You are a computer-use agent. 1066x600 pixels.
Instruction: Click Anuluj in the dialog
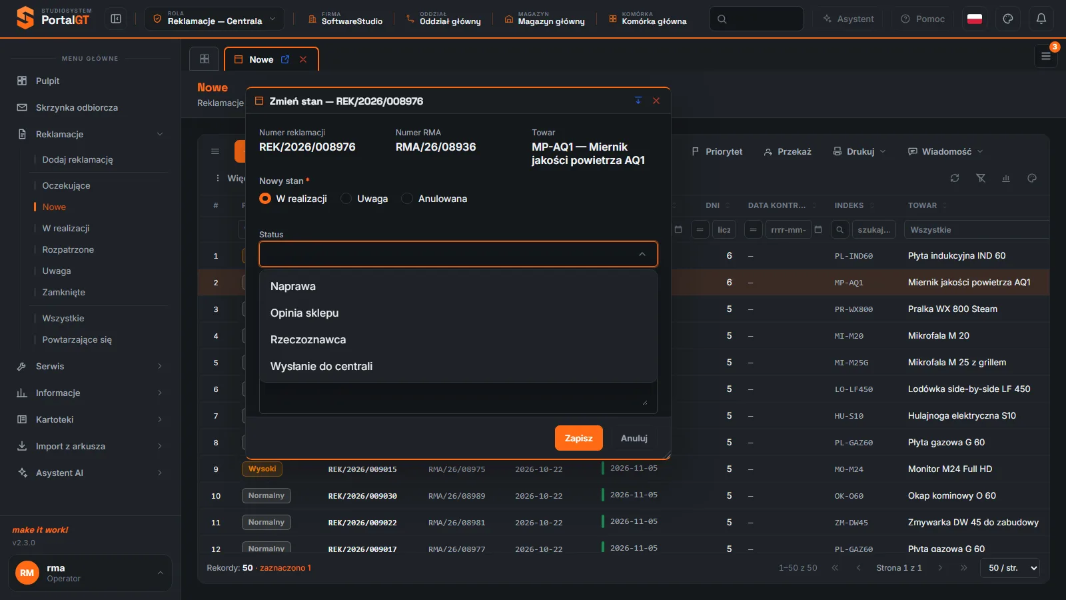pos(634,438)
